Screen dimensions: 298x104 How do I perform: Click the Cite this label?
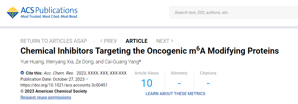click(x=34, y=73)
